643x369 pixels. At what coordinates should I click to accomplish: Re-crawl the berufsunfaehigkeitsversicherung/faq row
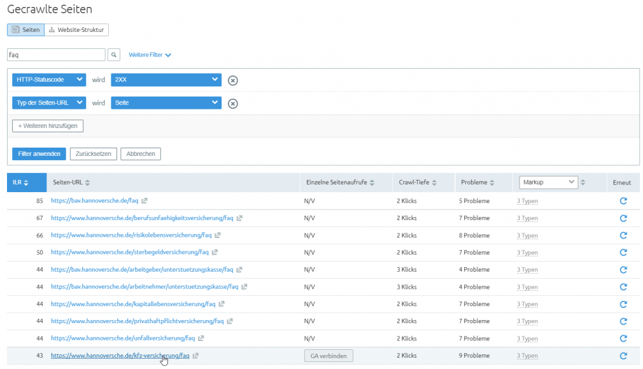coord(623,218)
